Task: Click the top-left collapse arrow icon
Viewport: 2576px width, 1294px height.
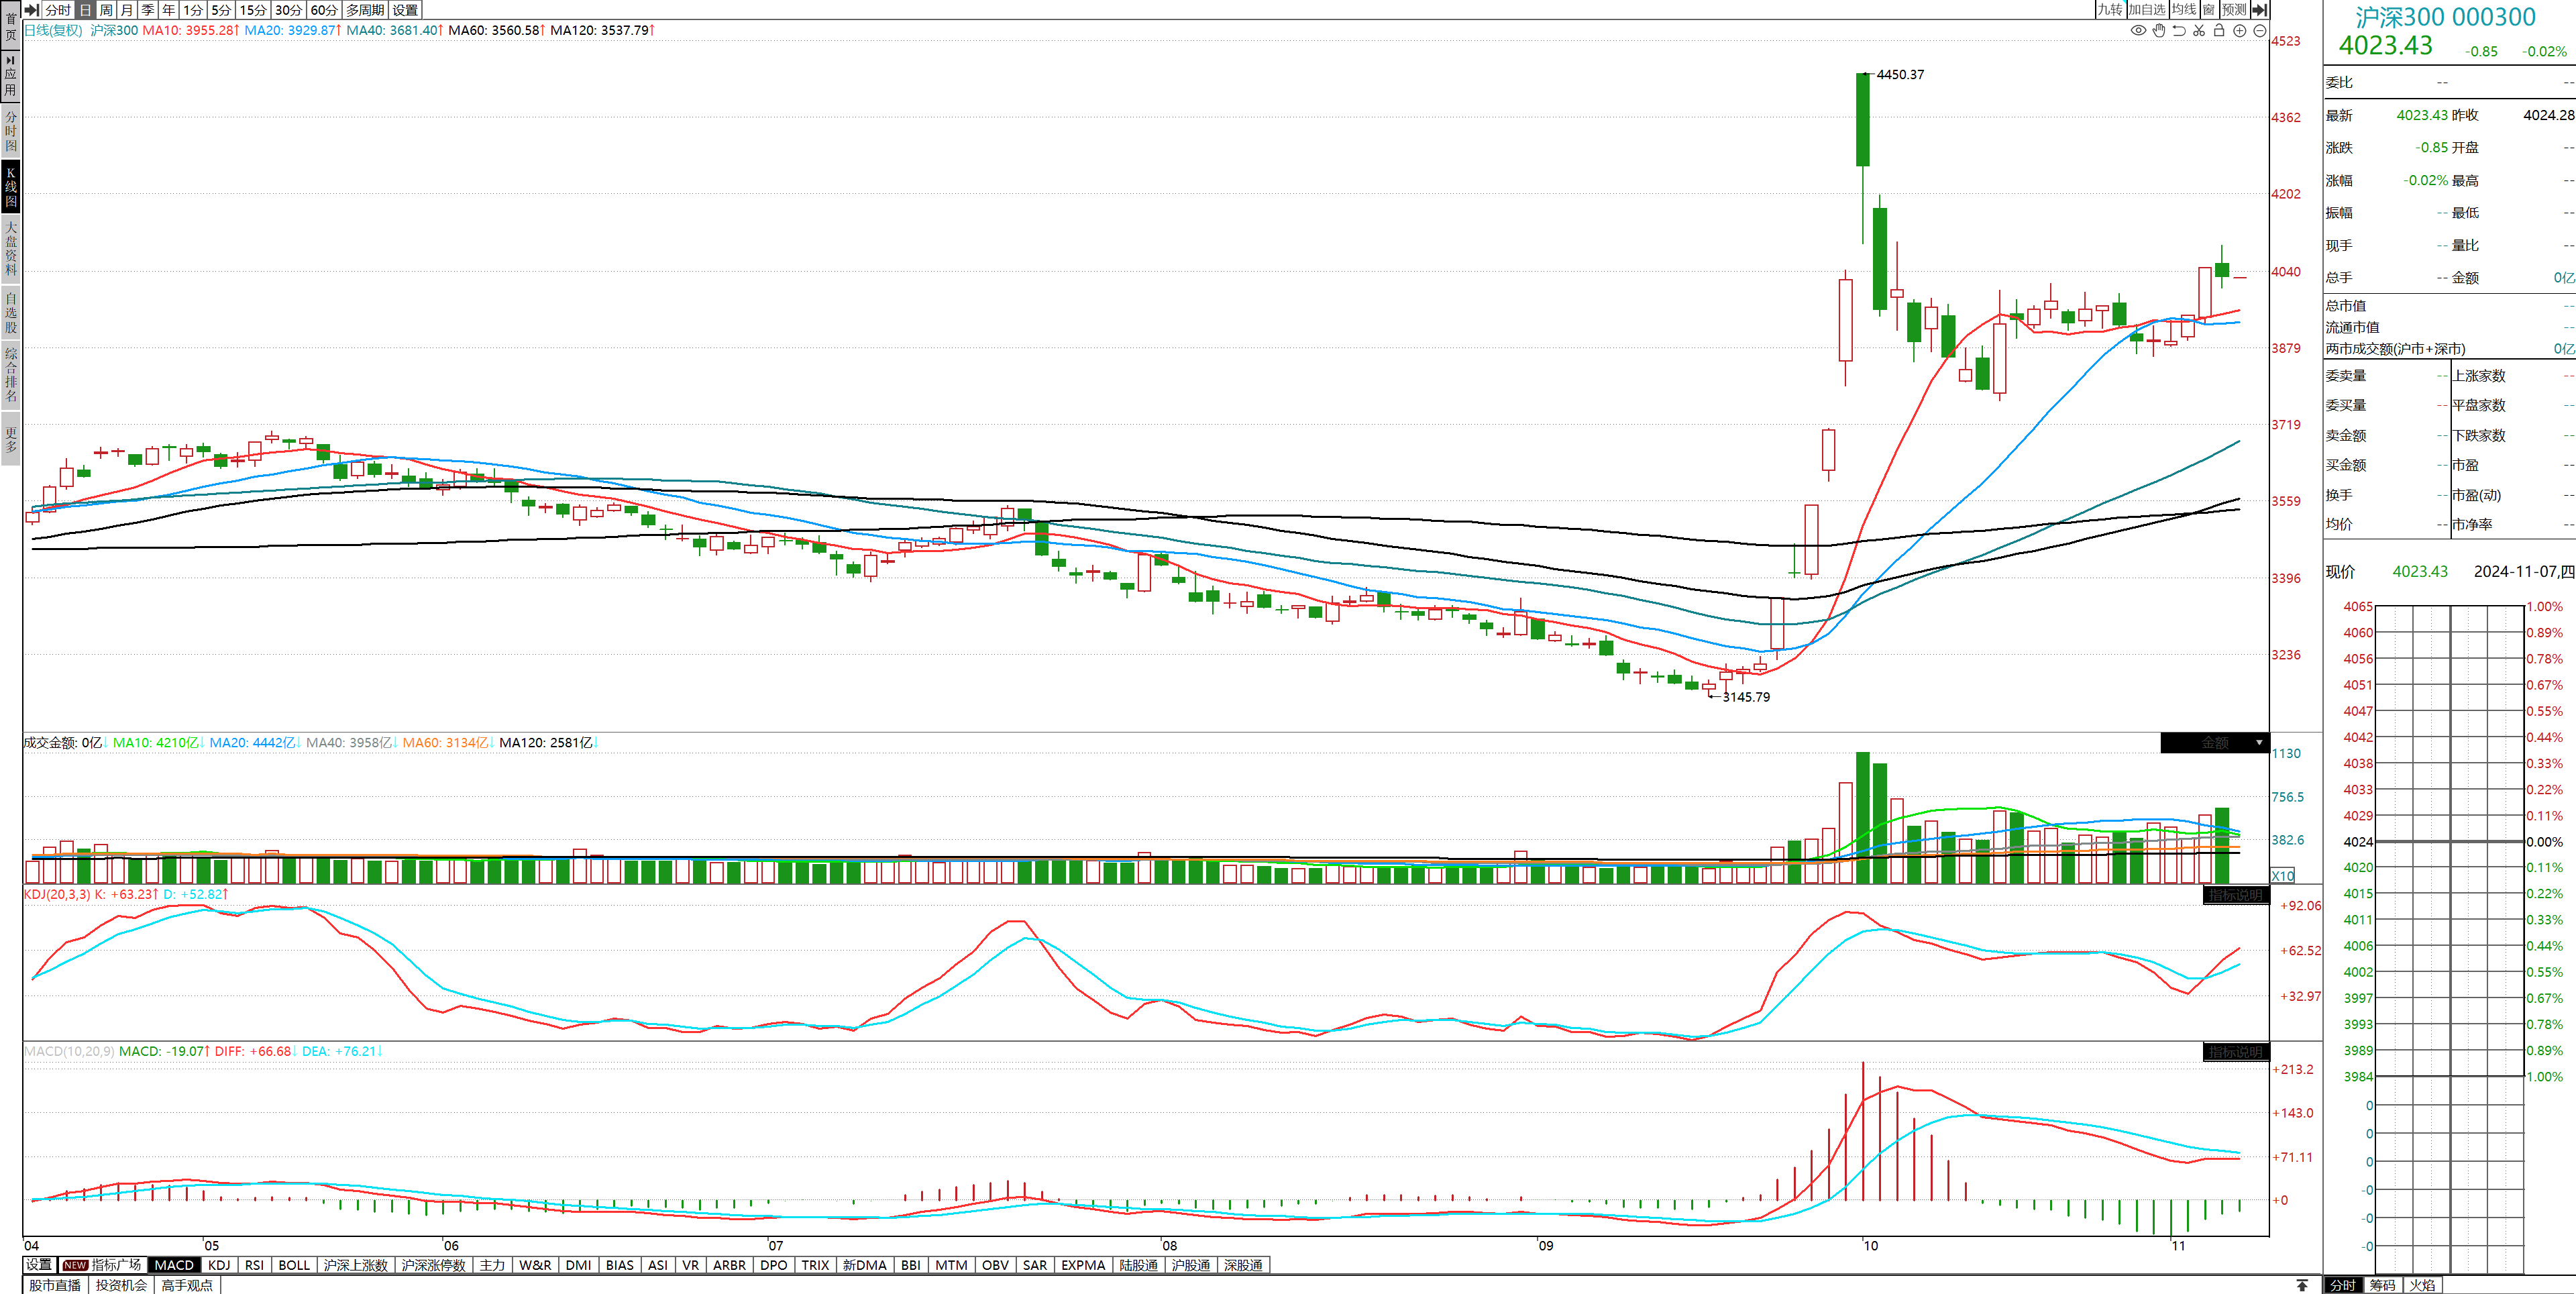Action: point(31,9)
